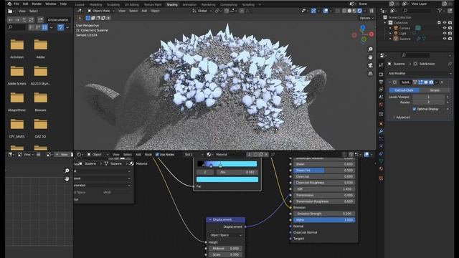Click the cyan color swatch in ColorRamp

(227, 179)
